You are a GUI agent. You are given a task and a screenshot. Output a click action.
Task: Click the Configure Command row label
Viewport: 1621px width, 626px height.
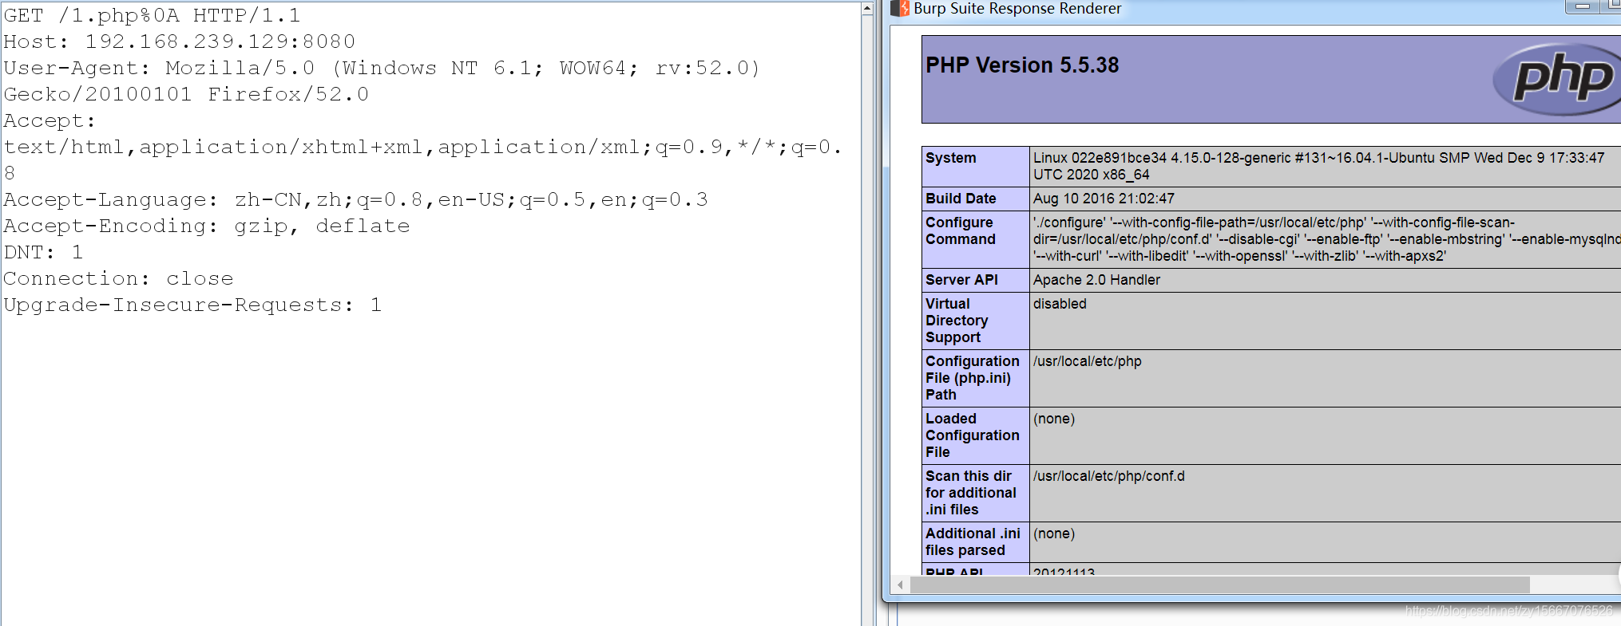961,230
